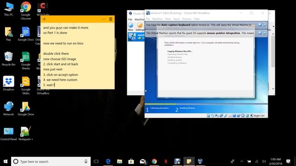
Task: Open Input menu in running VM window
Action: 176,19
